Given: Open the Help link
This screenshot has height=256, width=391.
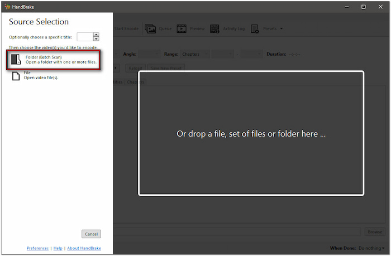Looking at the screenshot, I should click(58, 248).
